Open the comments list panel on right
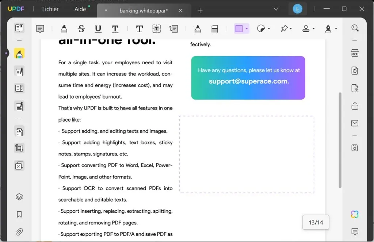 (x=355, y=231)
